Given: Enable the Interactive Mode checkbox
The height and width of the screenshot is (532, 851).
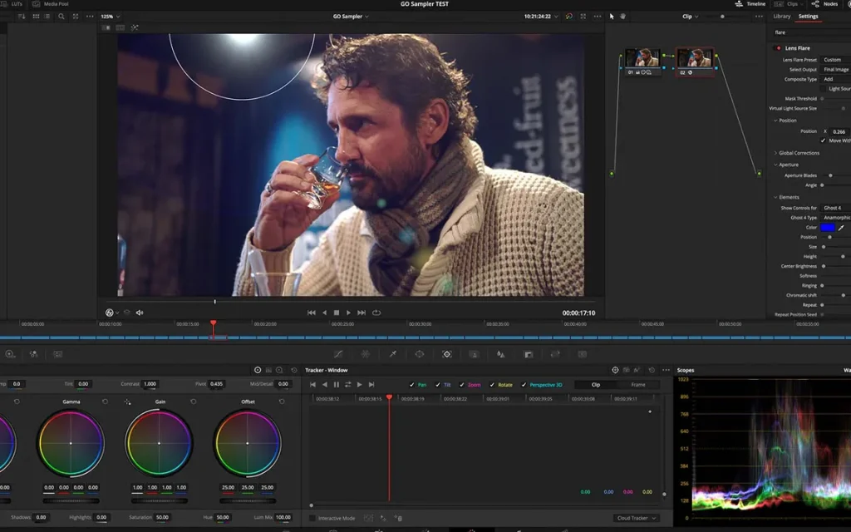Looking at the screenshot, I should pos(312,519).
